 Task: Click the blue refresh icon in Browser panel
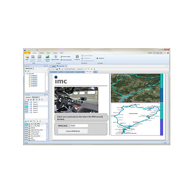point(28,71)
